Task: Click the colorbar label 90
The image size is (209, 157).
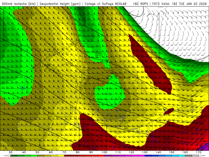Action: (x=91, y=152)
